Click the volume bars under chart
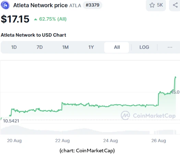Viewport: 180px width, 154px height. point(88,130)
